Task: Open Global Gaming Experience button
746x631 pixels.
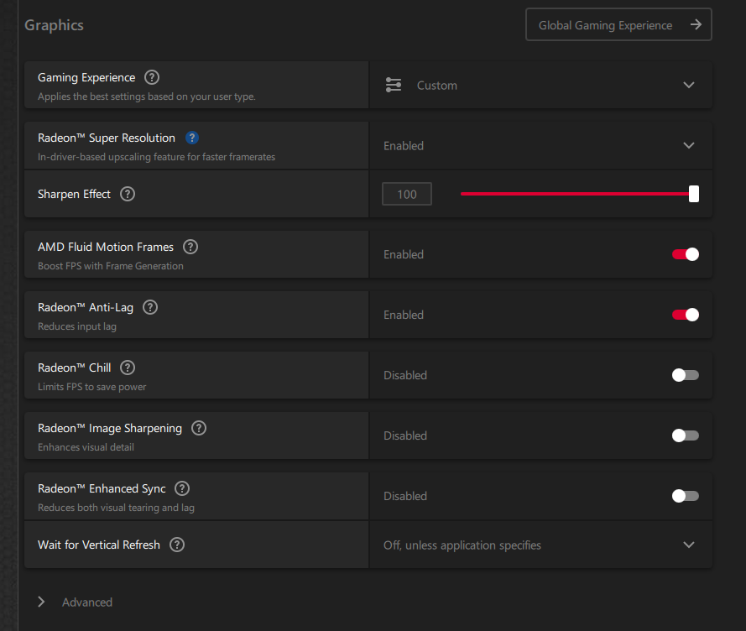Action: coord(618,24)
